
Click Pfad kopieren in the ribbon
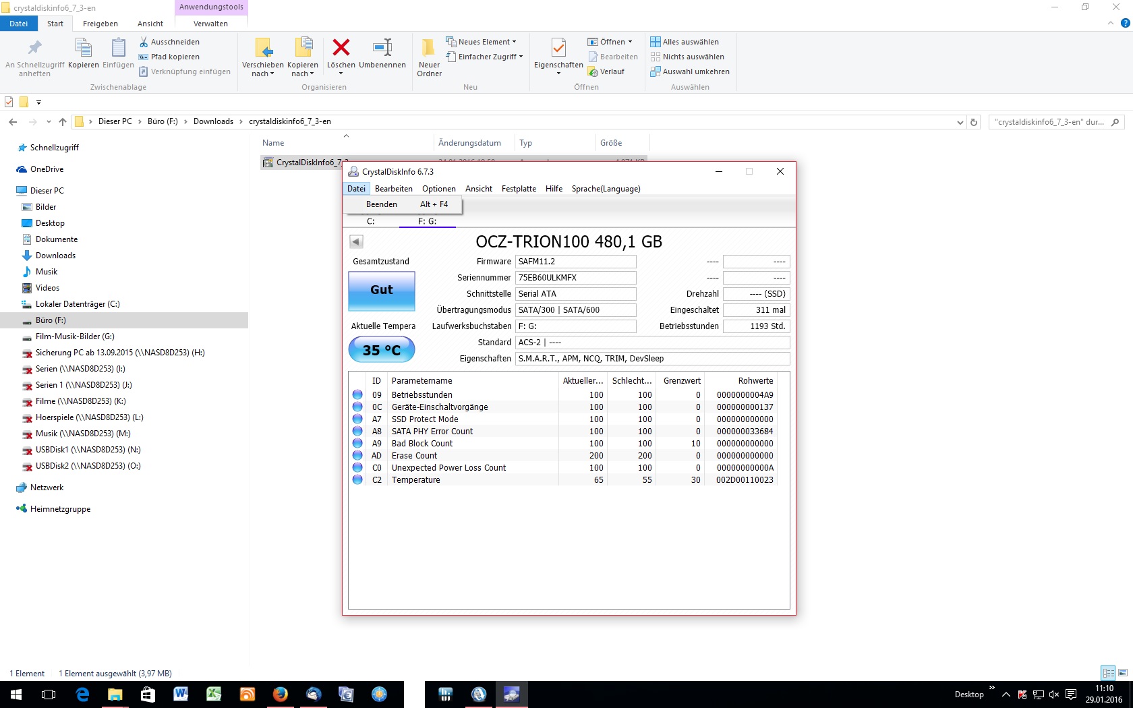pos(169,57)
